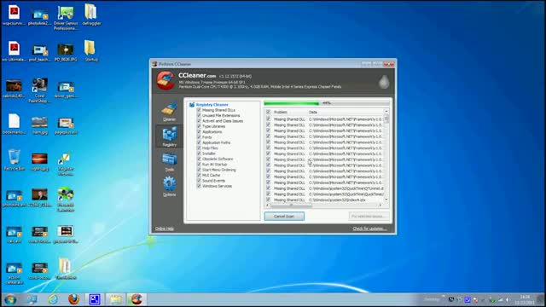Click the green scan progress bar
This screenshot has height=307, width=546.
[292, 103]
